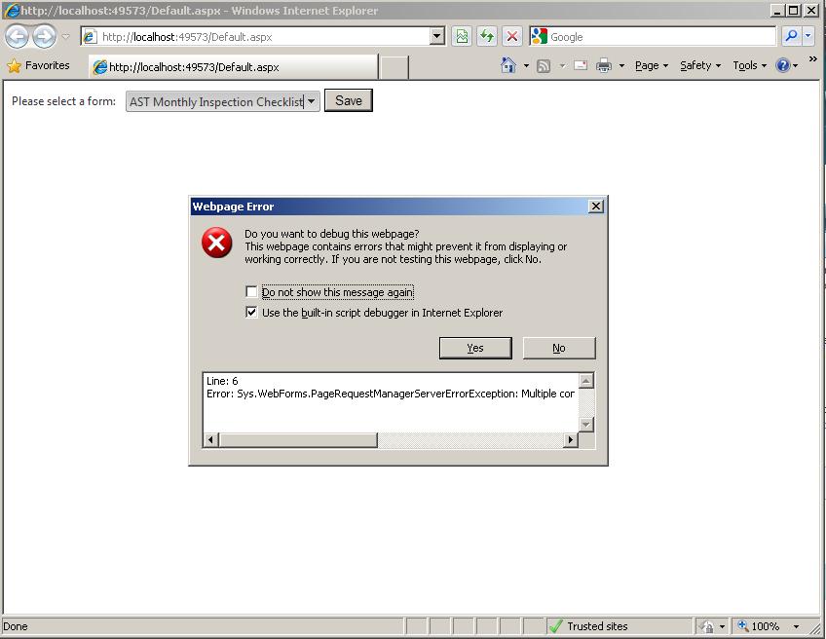Screen dimensions: 826x639
Task: Click the Print icon in command bar
Action: pos(604,65)
